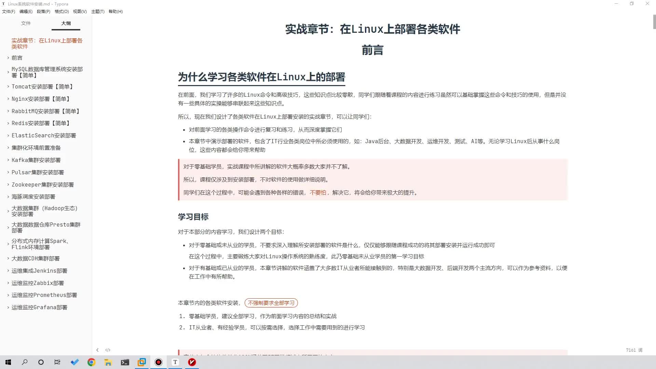Open Cortana circle icon in taskbar
This screenshot has width=656, height=369.
[41, 362]
